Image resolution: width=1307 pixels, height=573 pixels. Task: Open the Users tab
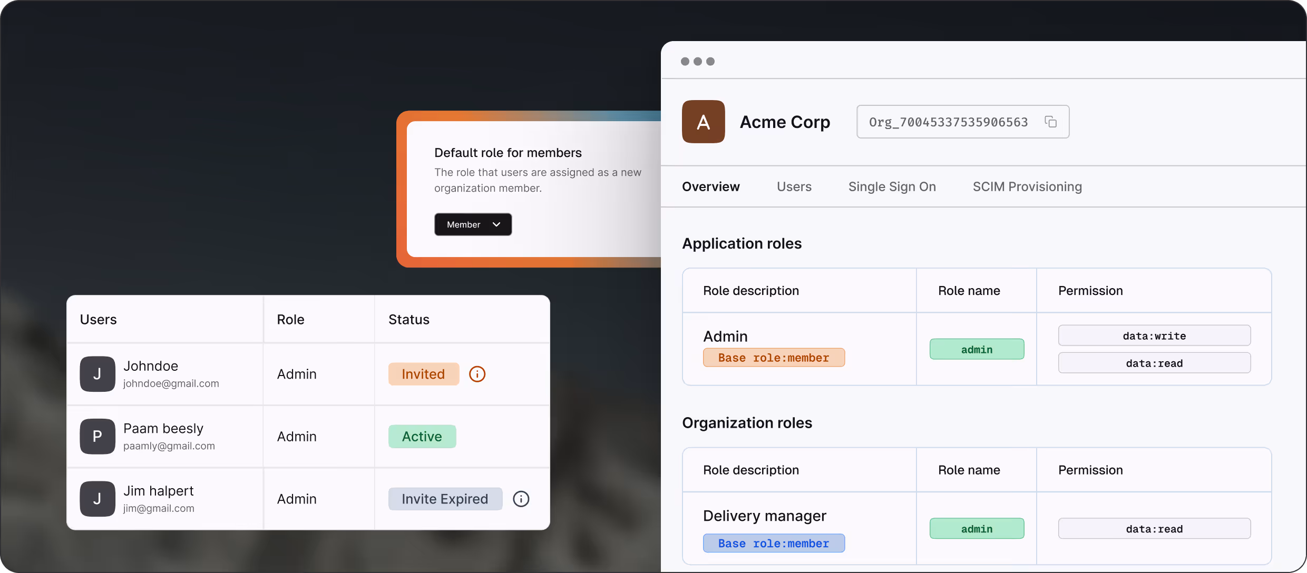coord(794,186)
